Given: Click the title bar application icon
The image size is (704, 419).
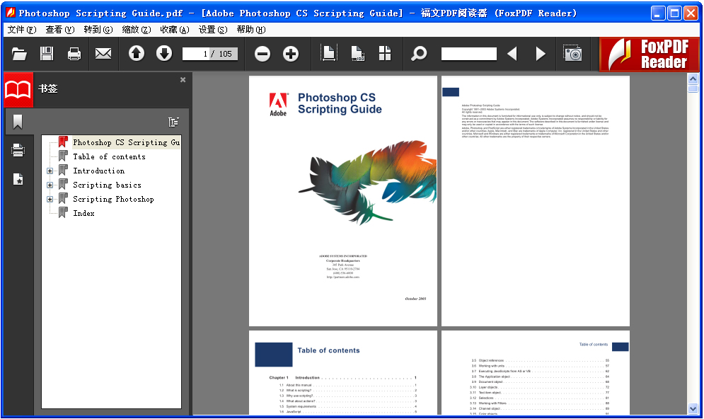Looking at the screenshot, I should click(x=11, y=13).
